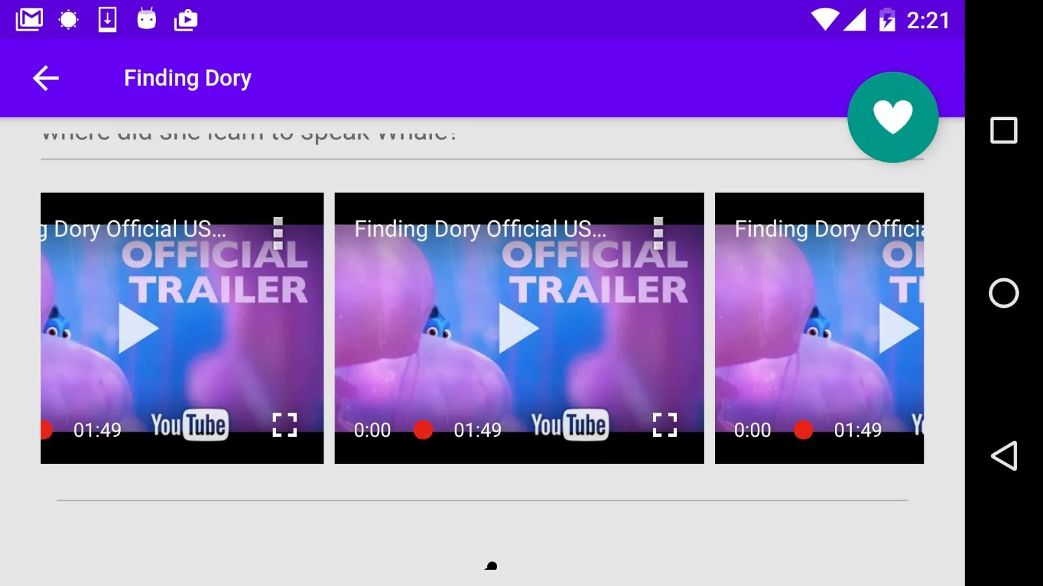Tap the 01:49 duration on rightmost trailer

click(858, 430)
